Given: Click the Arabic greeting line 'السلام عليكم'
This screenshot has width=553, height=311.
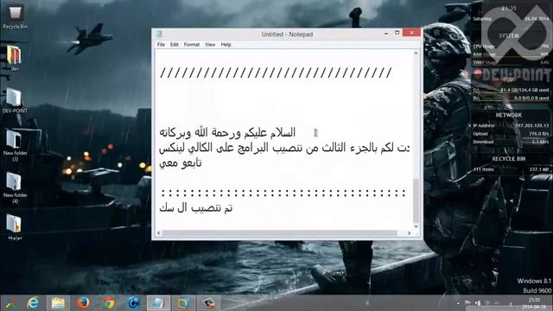Looking at the screenshot, I should [x=227, y=132].
